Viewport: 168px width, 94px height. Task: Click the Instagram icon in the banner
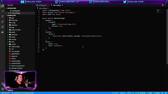(57, 2)
